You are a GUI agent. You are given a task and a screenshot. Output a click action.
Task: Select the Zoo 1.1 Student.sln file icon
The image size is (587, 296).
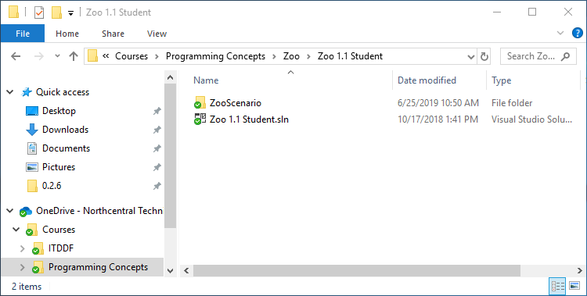pyautogui.click(x=200, y=119)
